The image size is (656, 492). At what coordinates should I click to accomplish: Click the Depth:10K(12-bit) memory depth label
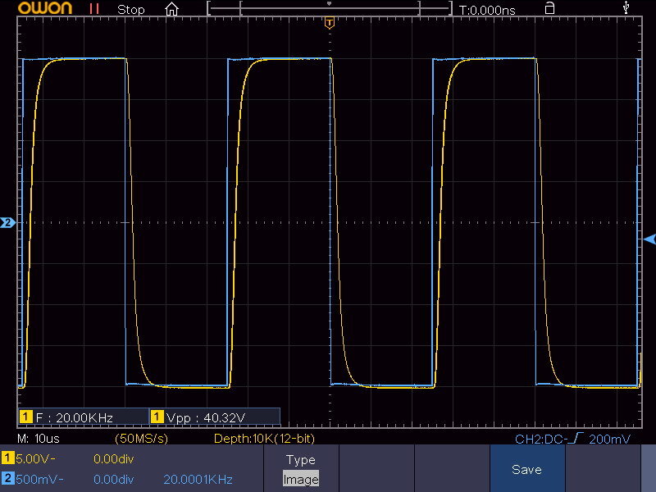tap(263, 439)
